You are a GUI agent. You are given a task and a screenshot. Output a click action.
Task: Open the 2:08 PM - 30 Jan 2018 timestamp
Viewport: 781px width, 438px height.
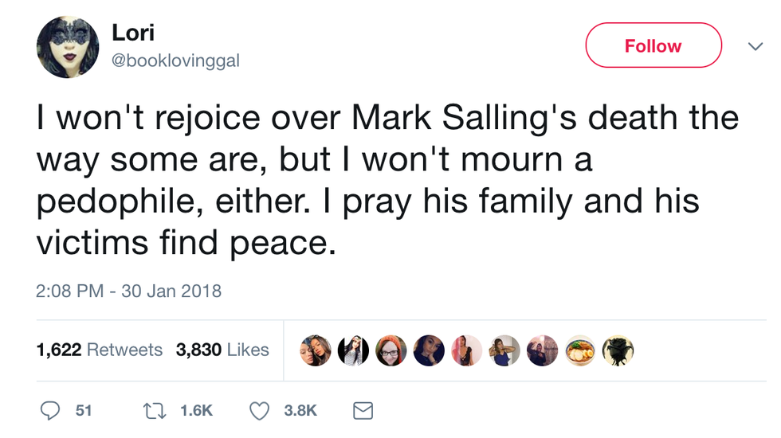129,291
